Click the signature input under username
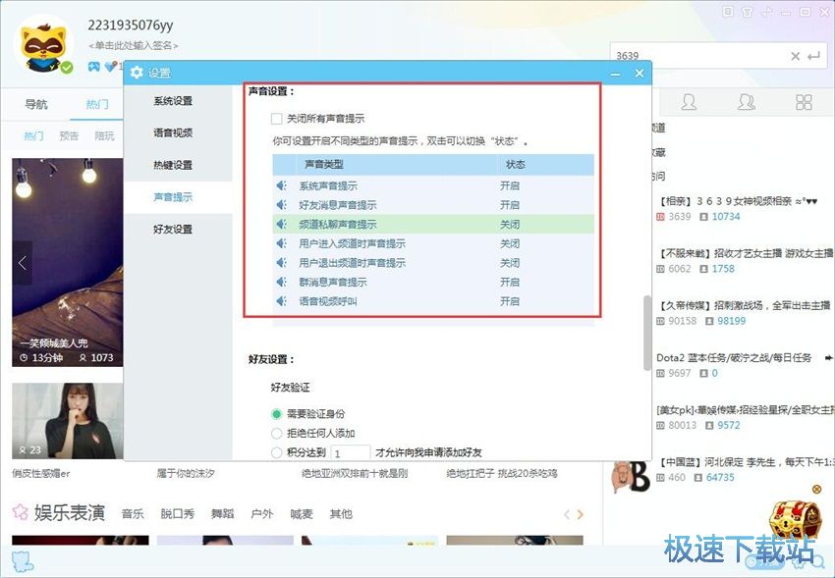 pos(134,46)
